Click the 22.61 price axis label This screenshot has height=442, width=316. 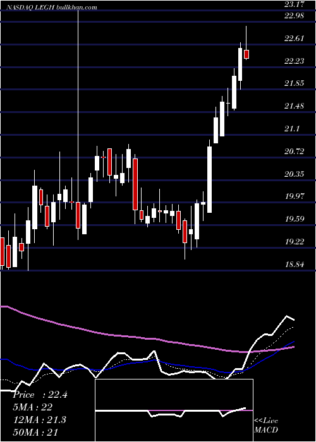[x=294, y=39]
